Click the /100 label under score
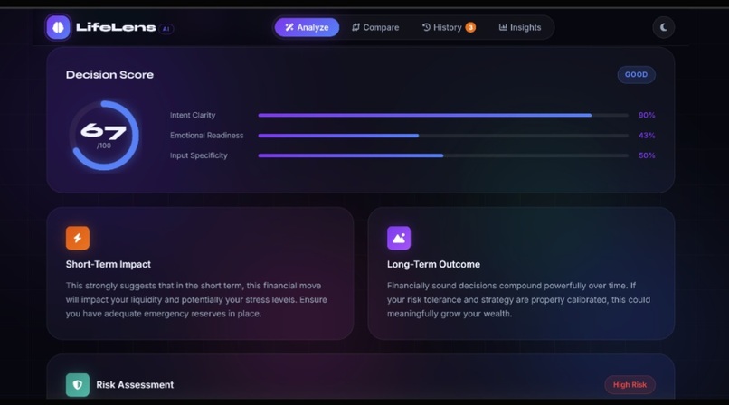 (x=104, y=146)
